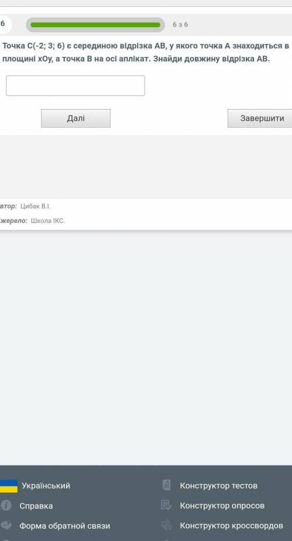This screenshot has width=292, height=541.
Task: Click author name Цибак В.І.
Action: pyautogui.click(x=35, y=206)
